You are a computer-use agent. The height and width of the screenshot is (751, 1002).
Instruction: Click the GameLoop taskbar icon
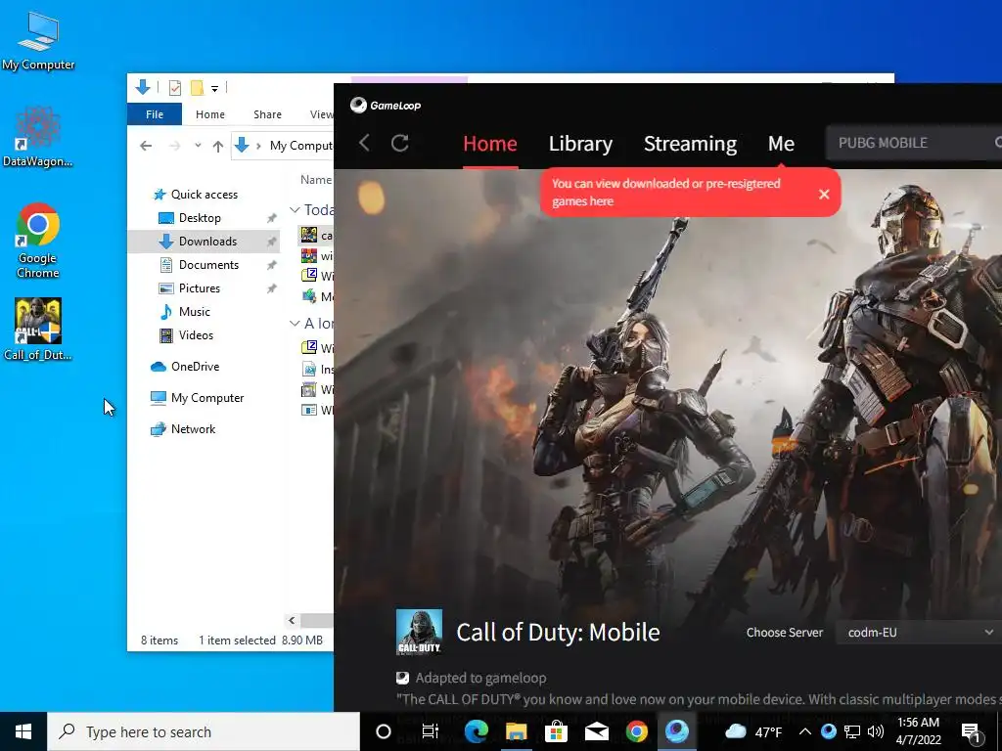click(677, 731)
